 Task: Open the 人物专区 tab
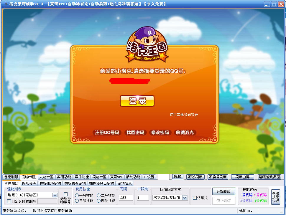pyautogui.click(x=46, y=177)
